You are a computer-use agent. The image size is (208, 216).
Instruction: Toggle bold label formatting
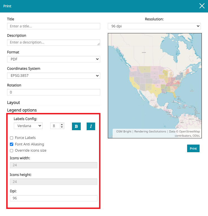[76, 126]
